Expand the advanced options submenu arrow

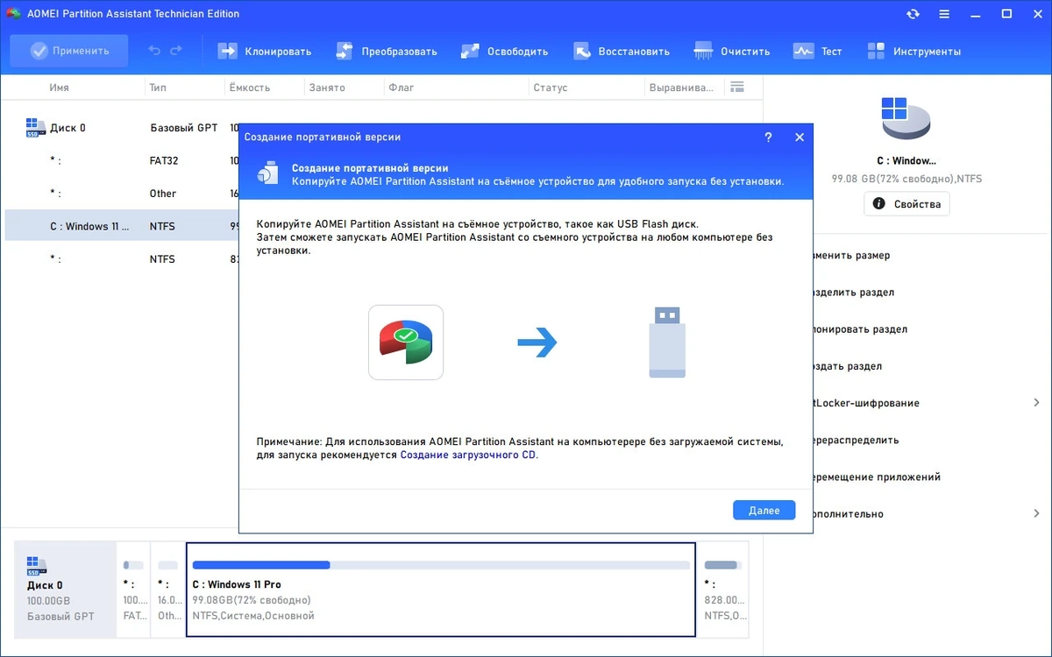[x=1037, y=514]
